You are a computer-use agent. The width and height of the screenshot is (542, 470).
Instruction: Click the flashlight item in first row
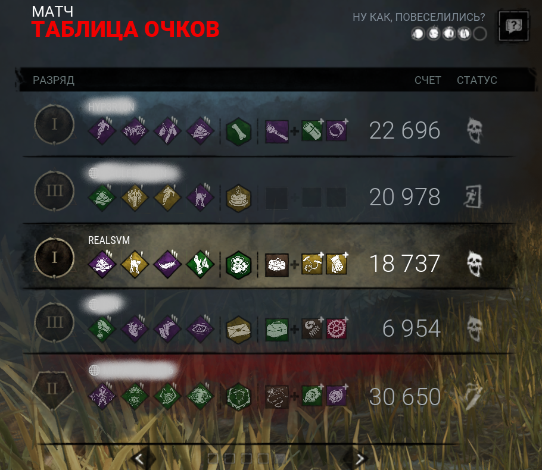[x=276, y=131]
